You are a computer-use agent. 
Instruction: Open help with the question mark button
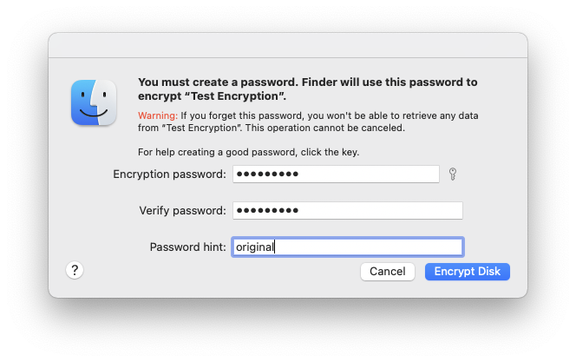75,270
